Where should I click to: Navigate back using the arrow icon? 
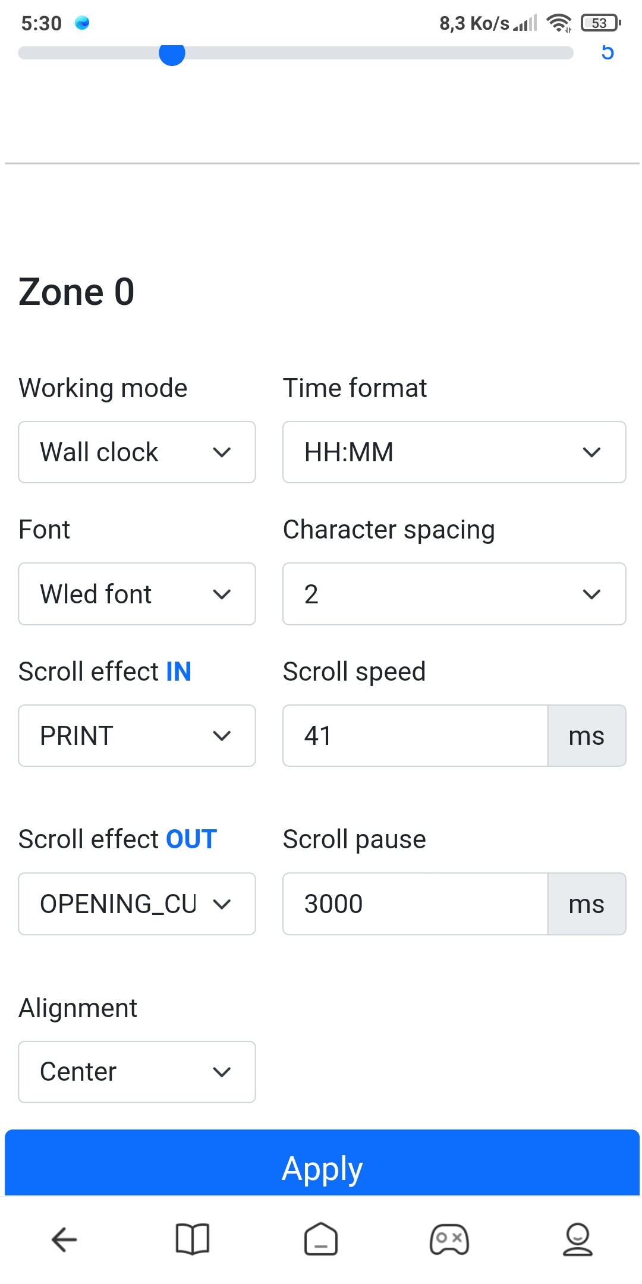pyautogui.click(x=64, y=1239)
